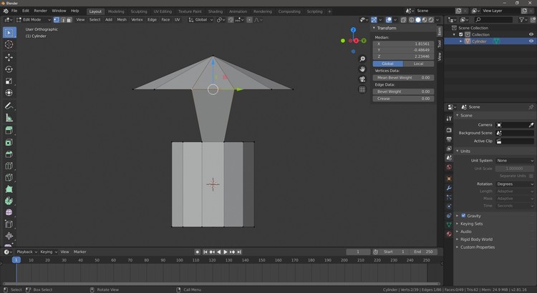Choose the Cursor tool

pyautogui.click(x=9, y=44)
